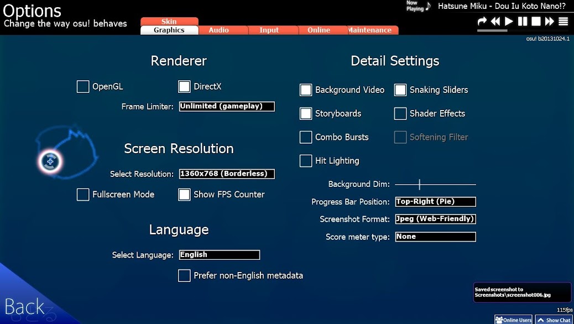Pause the music playback
Viewport: 574px width, 324px height.
[x=523, y=22]
